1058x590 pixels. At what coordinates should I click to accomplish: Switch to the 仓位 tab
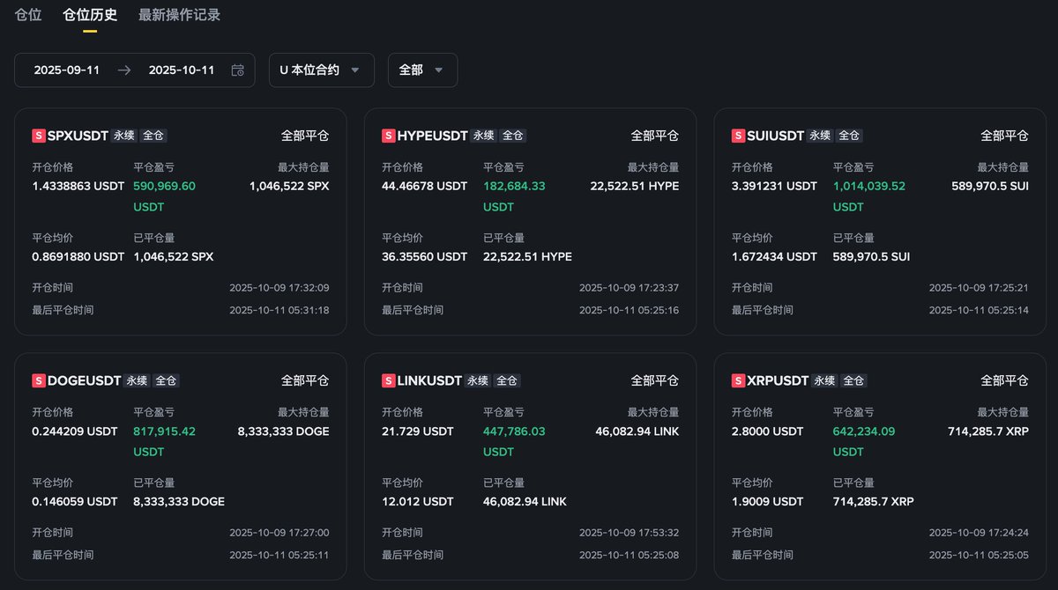(x=28, y=15)
